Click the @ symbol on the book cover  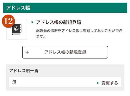point(16,29)
